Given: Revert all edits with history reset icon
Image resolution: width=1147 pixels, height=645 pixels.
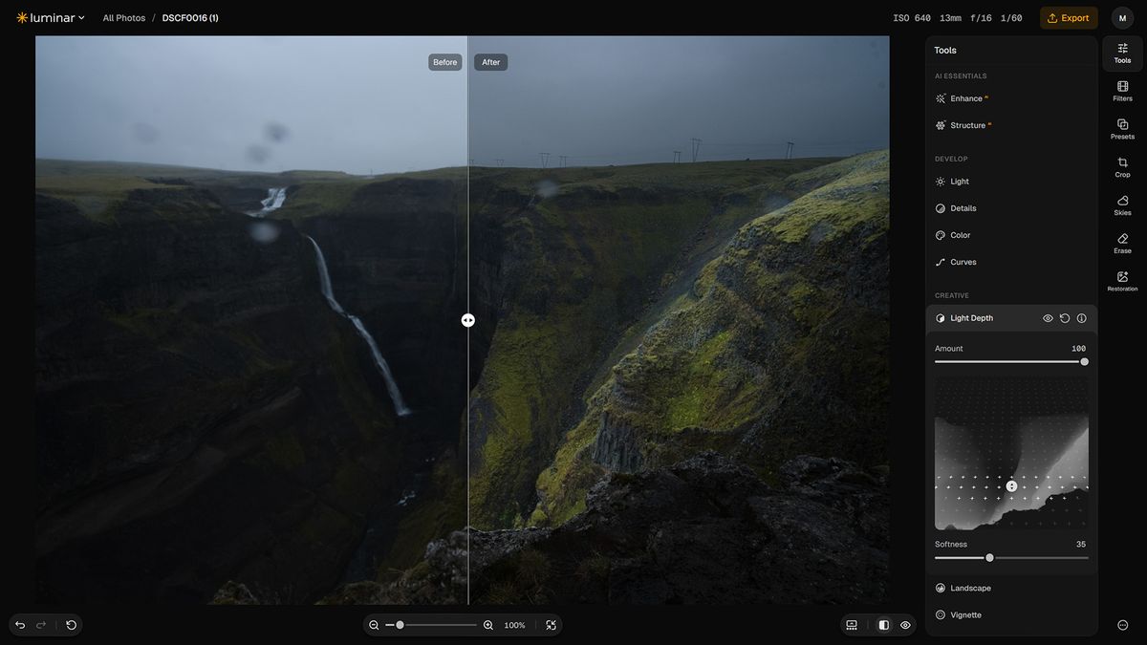Looking at the screenshot, I should point(71,625).
